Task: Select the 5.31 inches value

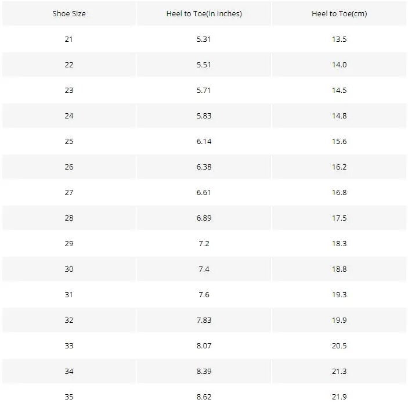Action: click(204, 39)
